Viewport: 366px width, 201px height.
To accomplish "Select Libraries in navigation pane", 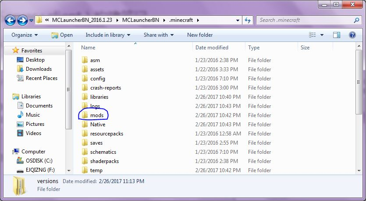I will tap(31, 96).
